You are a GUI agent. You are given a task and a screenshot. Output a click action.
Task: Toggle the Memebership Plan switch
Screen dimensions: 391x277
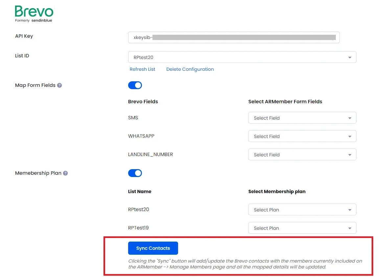pos(135,173)
